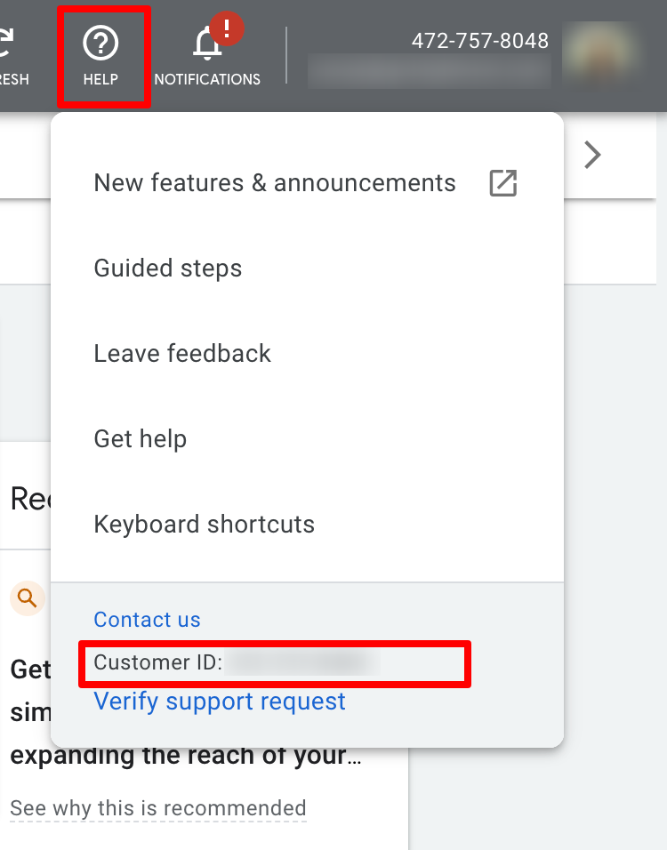Click the external link icon beside New features
This screenshot has width=667, height=850.
coord(503,182)
